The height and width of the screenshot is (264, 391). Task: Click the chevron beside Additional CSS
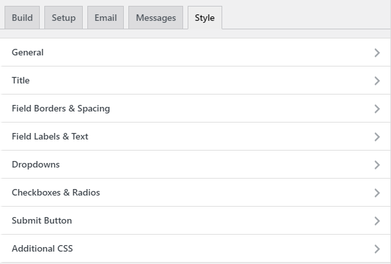pos(377,249)
